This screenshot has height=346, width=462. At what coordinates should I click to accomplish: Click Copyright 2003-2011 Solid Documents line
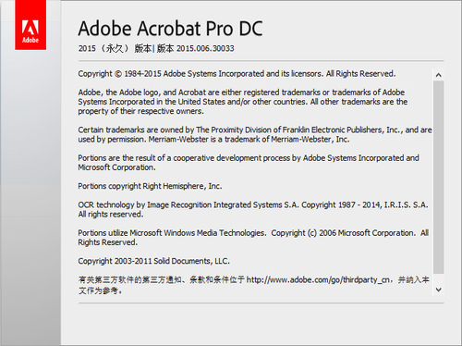pos(153,261)
